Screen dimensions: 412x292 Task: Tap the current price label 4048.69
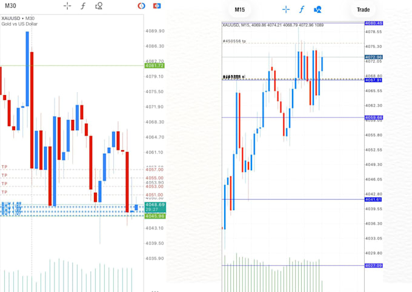tap(155, 205)
